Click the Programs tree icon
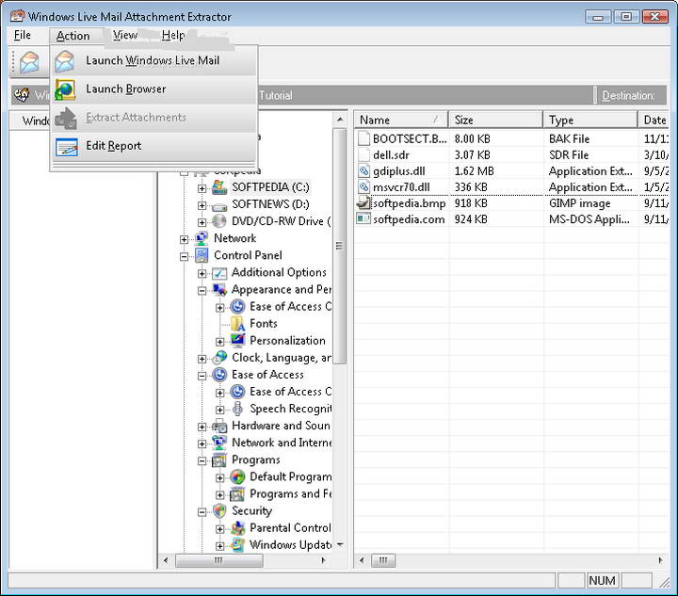The height and width of the screenshot is (596, 678). click(x=219, y=460)
